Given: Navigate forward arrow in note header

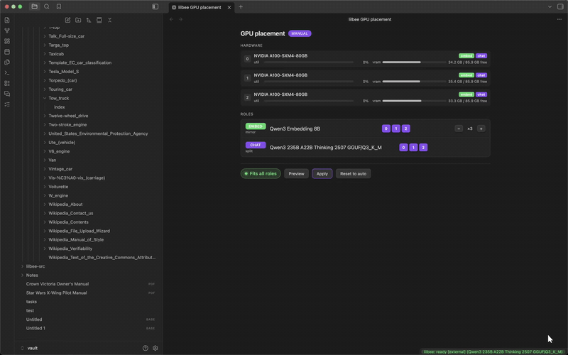Looking at the screenshot, I should [180, 19].
